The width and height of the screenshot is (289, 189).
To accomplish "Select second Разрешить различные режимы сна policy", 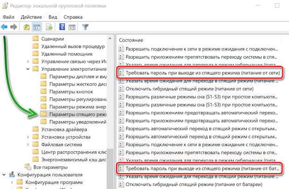I will tap(201, 105).
